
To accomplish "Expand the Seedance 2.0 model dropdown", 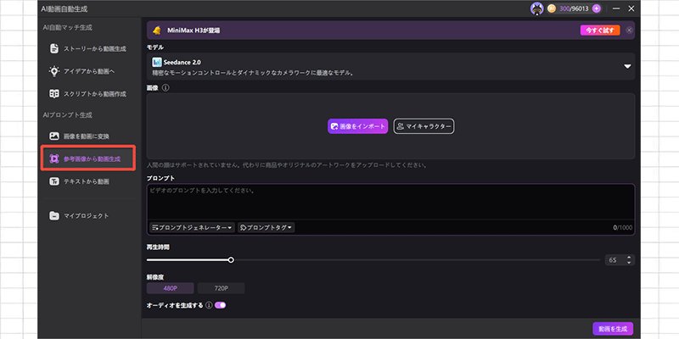I will pyautogui.click(x=627, y=67).
